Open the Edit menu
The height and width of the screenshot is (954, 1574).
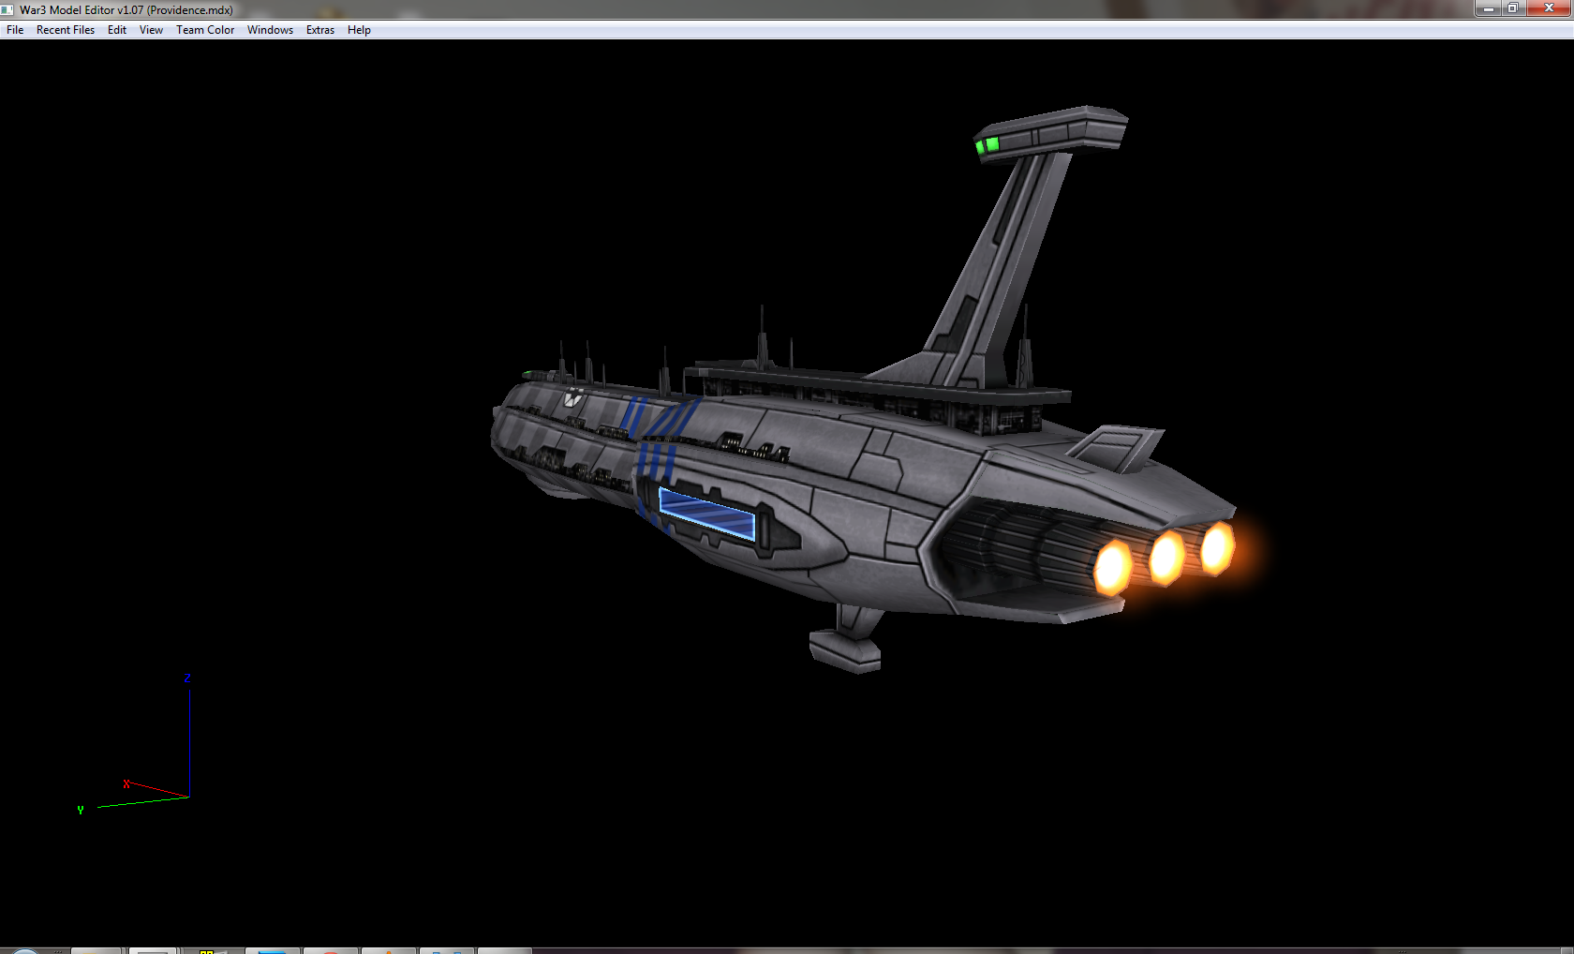(117, 30)
